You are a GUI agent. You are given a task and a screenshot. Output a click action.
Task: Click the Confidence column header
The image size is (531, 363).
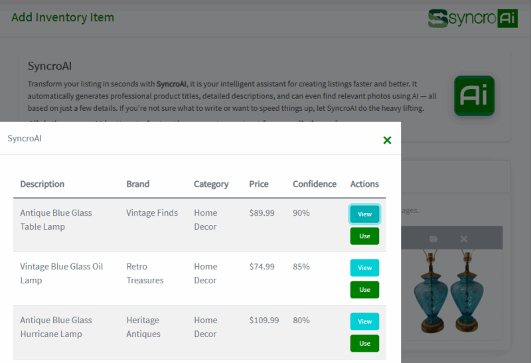[315, 184]
